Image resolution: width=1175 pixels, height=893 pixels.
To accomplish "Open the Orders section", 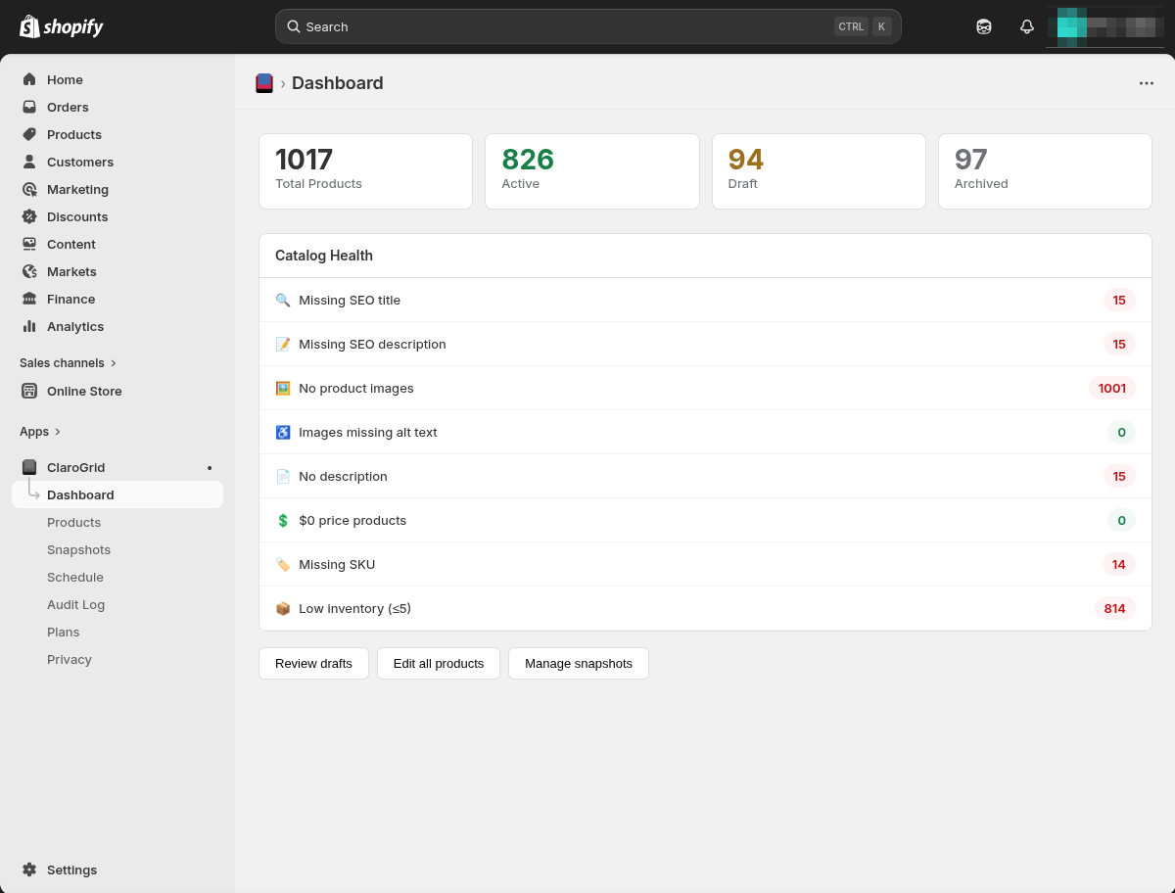I will [67, 107].
